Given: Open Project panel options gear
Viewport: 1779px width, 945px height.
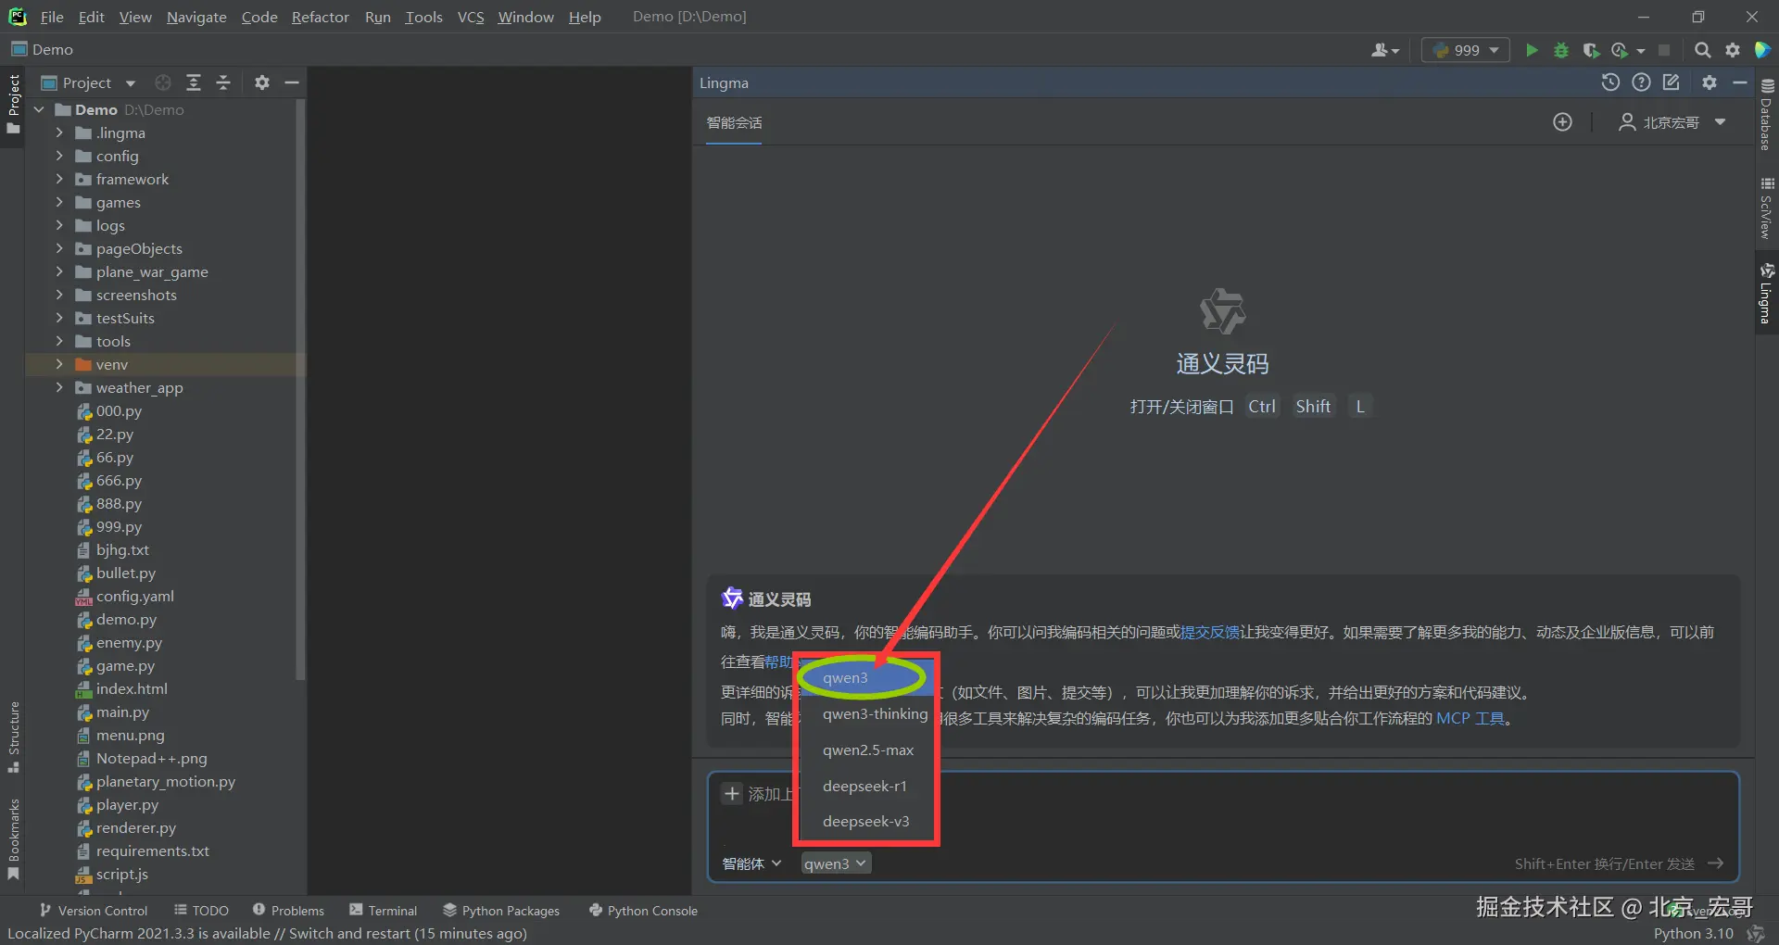Looking at the screenshot, I should click(x=262, y=82).
